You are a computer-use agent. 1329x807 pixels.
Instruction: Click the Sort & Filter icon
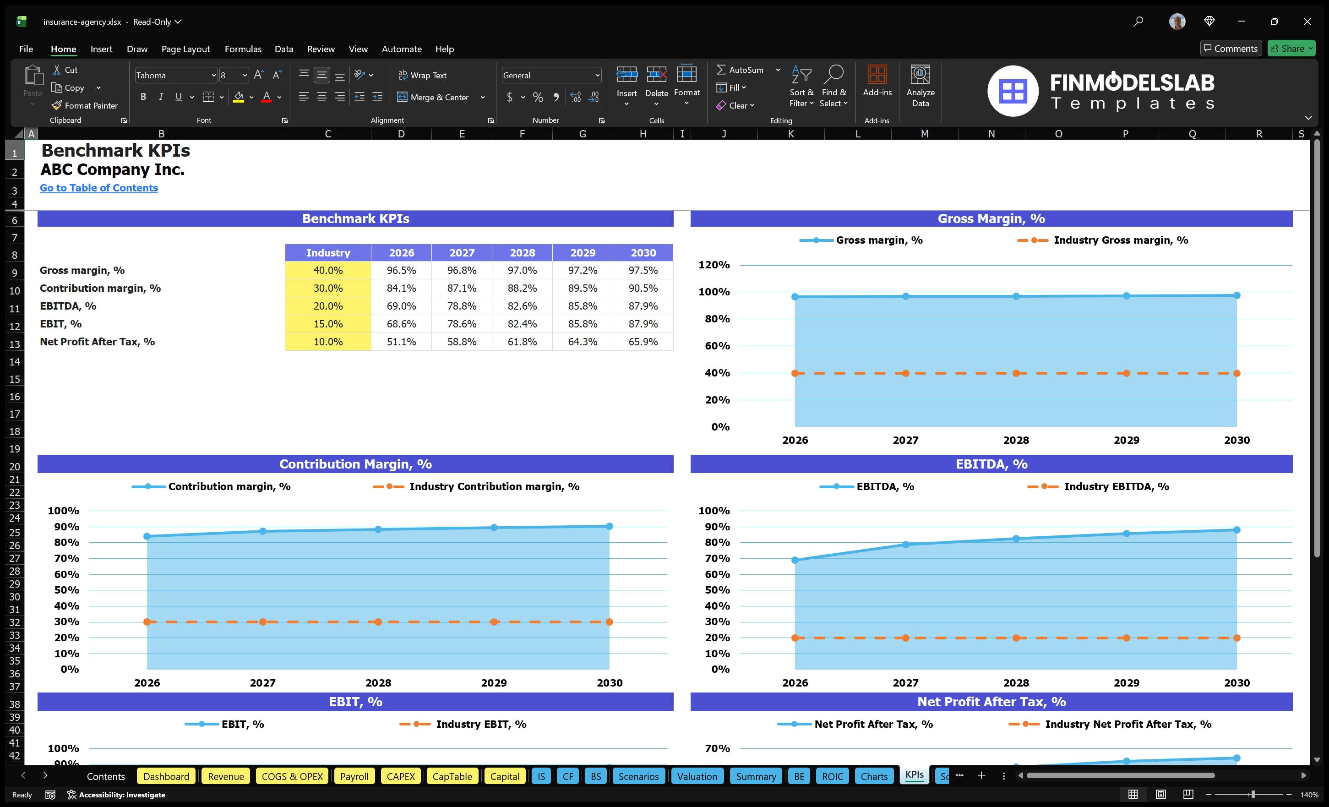[x=801, y=86]
